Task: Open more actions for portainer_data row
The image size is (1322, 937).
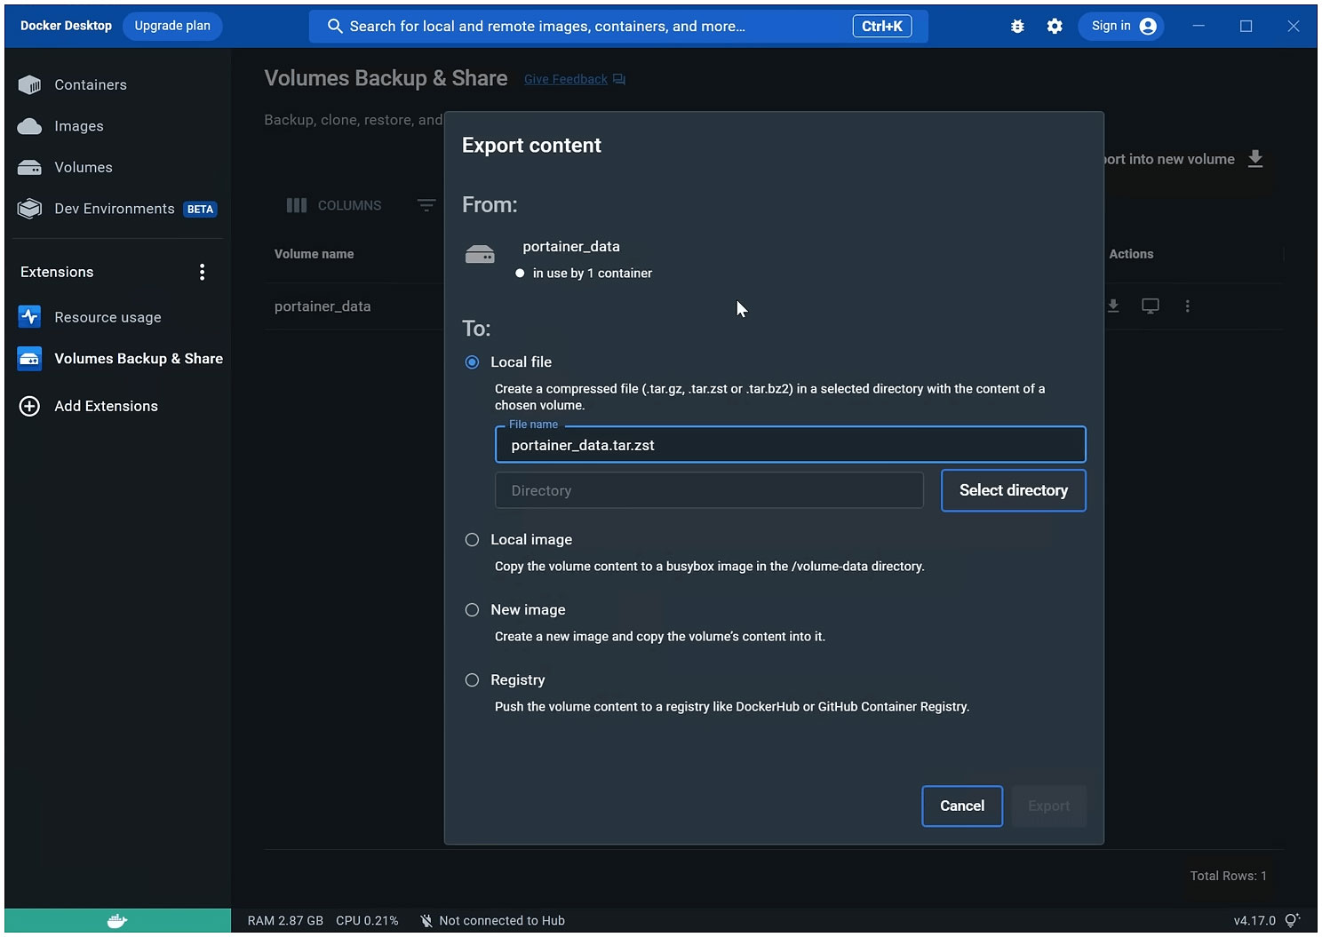Action: 1187,306
